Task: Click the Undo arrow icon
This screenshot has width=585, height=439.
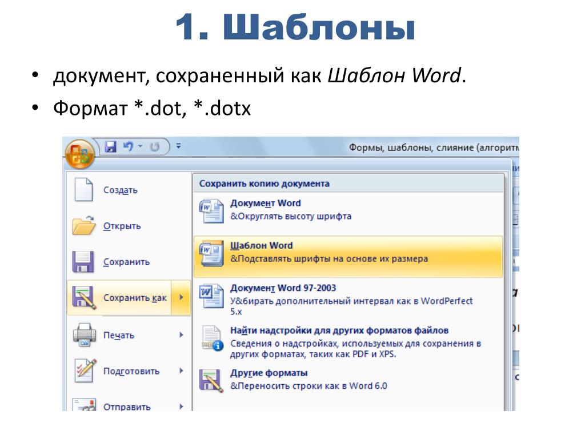Action: 129,146
